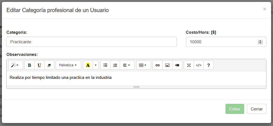Click the eraser remove-font-style icon
The width and height of the screenshot is (273, 126).
coord(49,65)
